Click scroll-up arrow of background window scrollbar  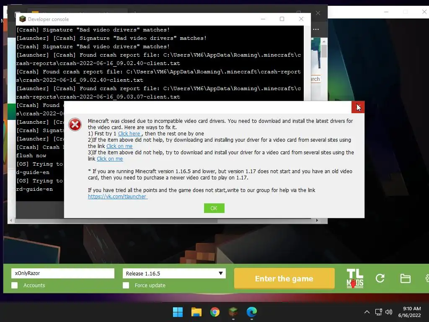coord(324,42)
